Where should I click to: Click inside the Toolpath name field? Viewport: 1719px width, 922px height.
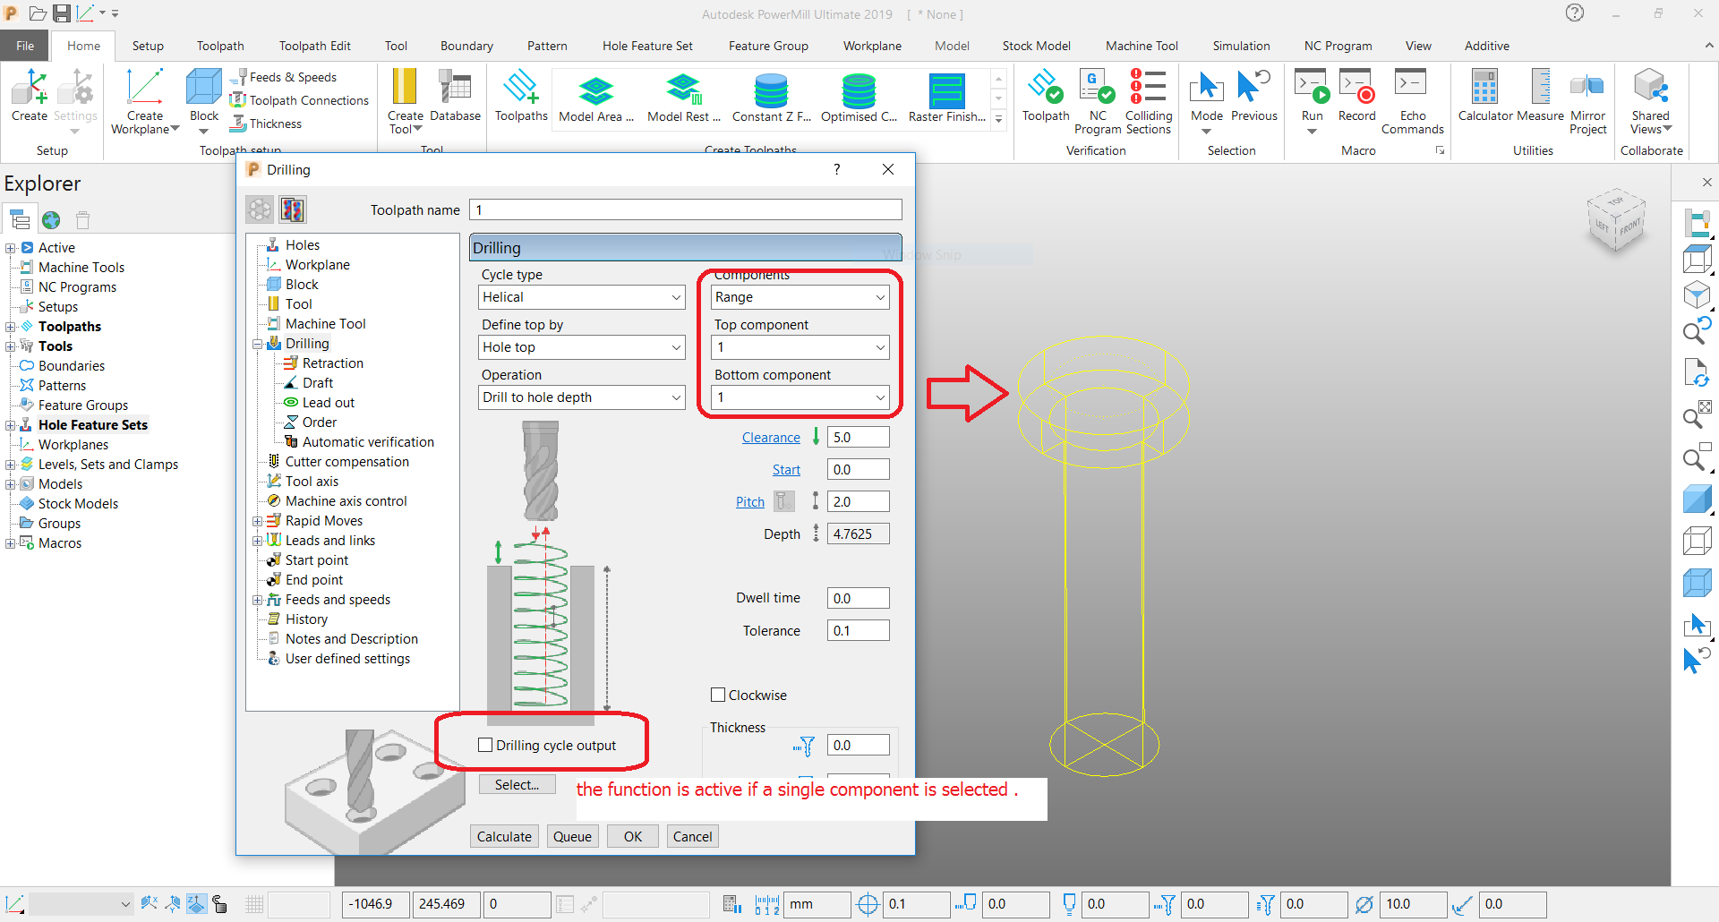tap(685, 209)
